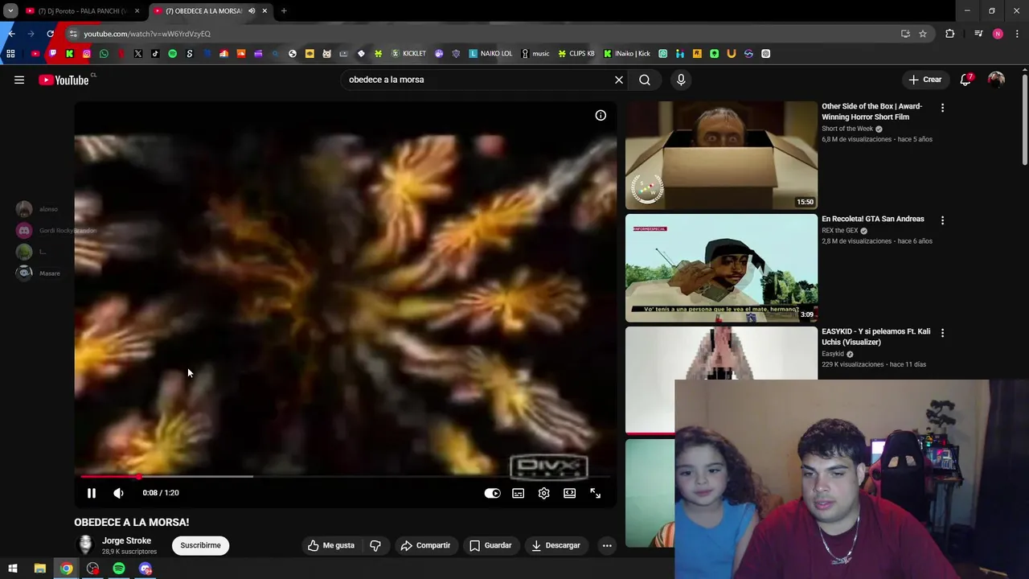Viewport: 1029px width, 579px height.
Task: Open the Chrome extensions puzzle icon
Action: click(x=950, y=34)
